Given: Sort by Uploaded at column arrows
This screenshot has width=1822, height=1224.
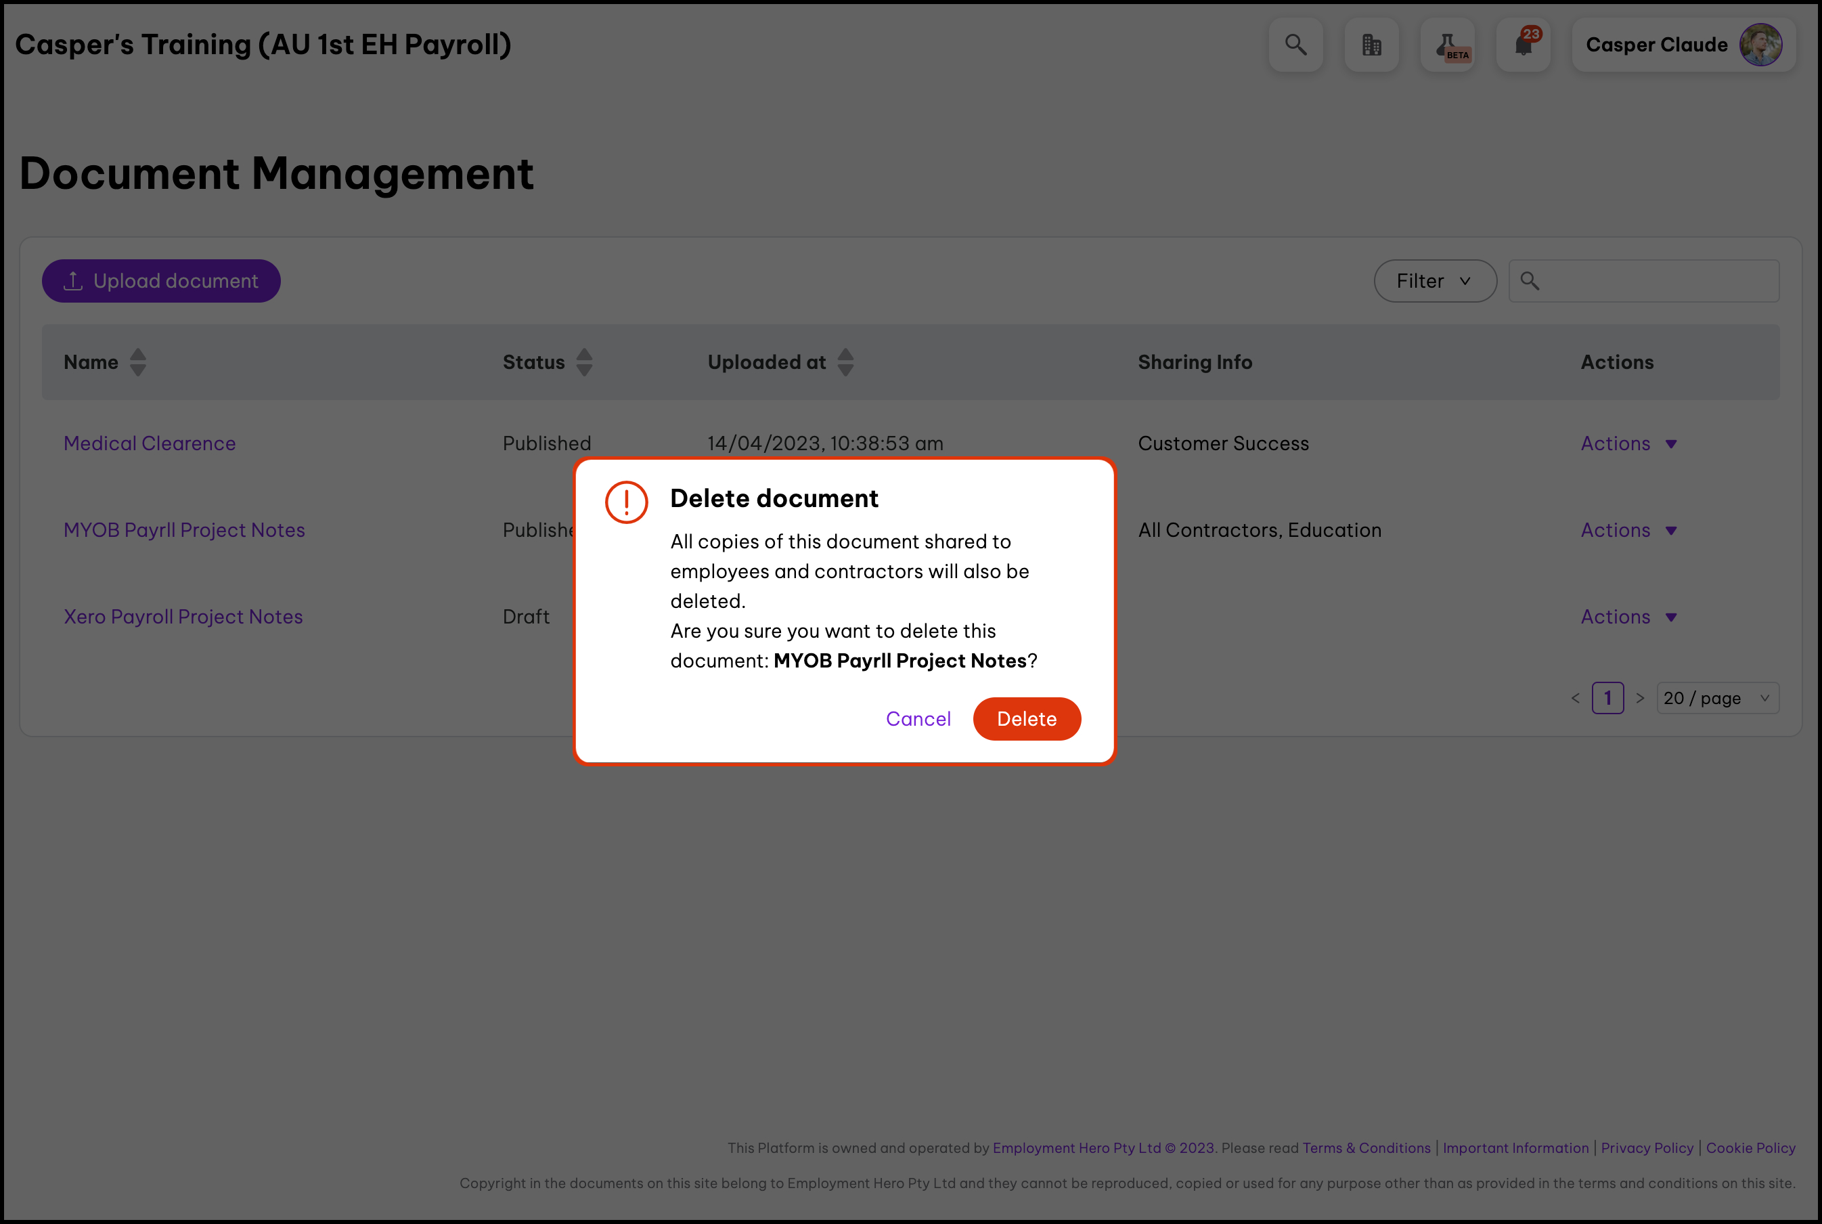Looking at the screenshot, I should click(x=845, y=362).
